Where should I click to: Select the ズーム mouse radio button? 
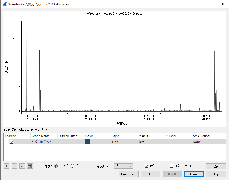coord(73,166)
